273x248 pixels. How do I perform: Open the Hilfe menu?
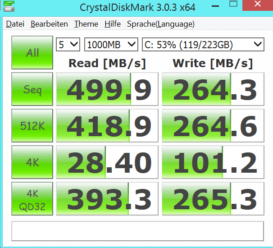click(x=113, y=24)
